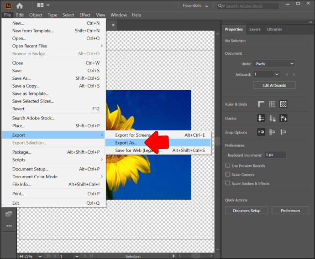Open the Arrange Documents layout icon

44,5
